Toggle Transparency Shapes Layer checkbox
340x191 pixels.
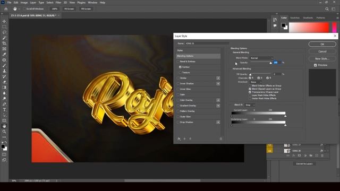250,92
